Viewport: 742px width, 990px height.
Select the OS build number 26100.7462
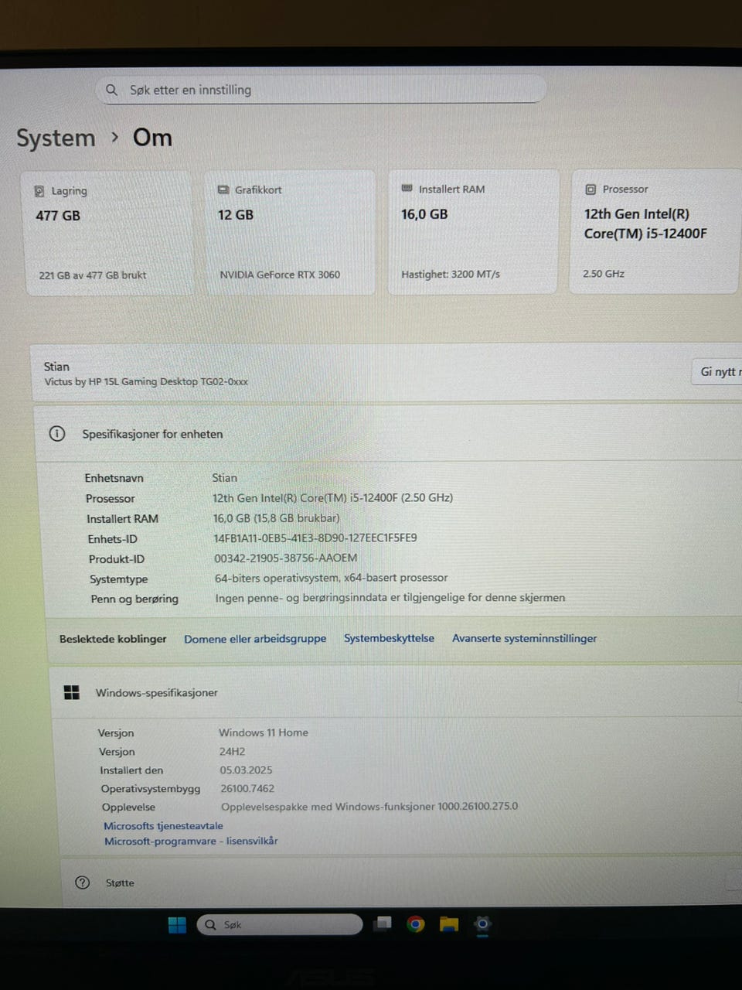click(247, 789)
